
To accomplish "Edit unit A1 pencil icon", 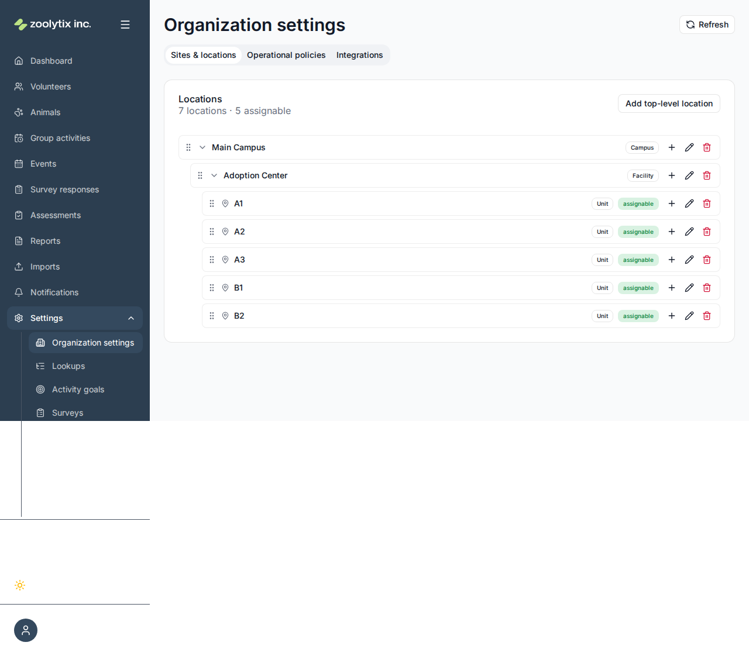I will point(689,203).
